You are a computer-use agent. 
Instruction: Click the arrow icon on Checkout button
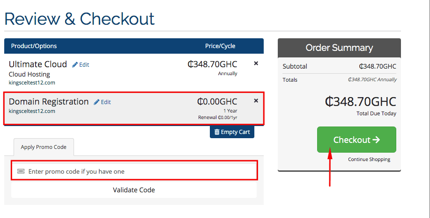[x=377, y=140]
